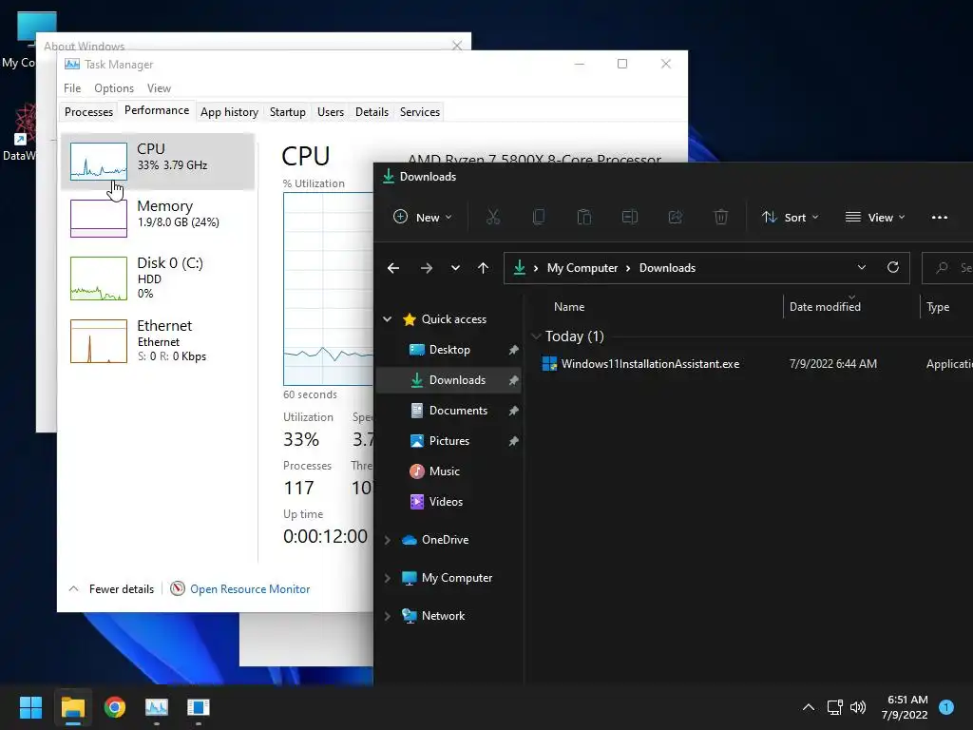Refresh the Downloads folder view
Viewport: 973px width, 730px height.
tap(893, 267)
